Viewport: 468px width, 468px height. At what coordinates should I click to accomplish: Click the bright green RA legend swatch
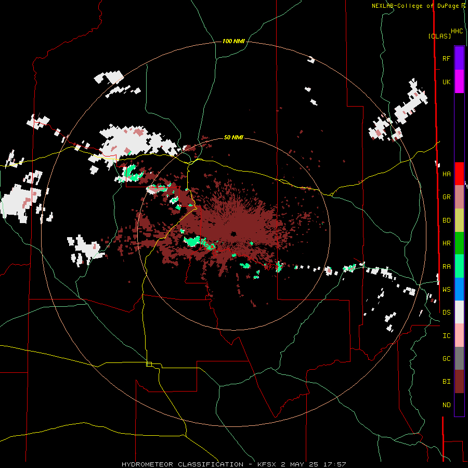coord(459,266)
